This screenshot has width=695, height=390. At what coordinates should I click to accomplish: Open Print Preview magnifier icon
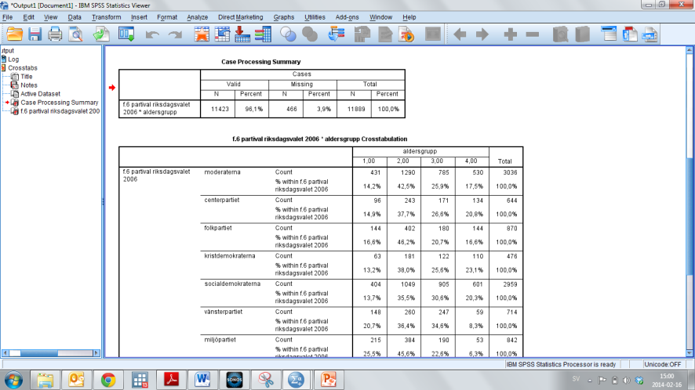click(x=76, y=34)
